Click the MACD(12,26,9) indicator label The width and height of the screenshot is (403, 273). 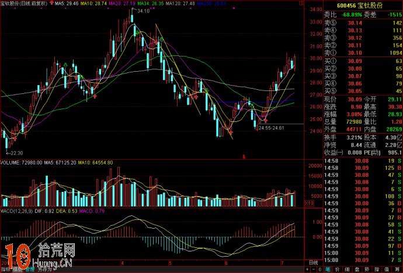point(17,211)
